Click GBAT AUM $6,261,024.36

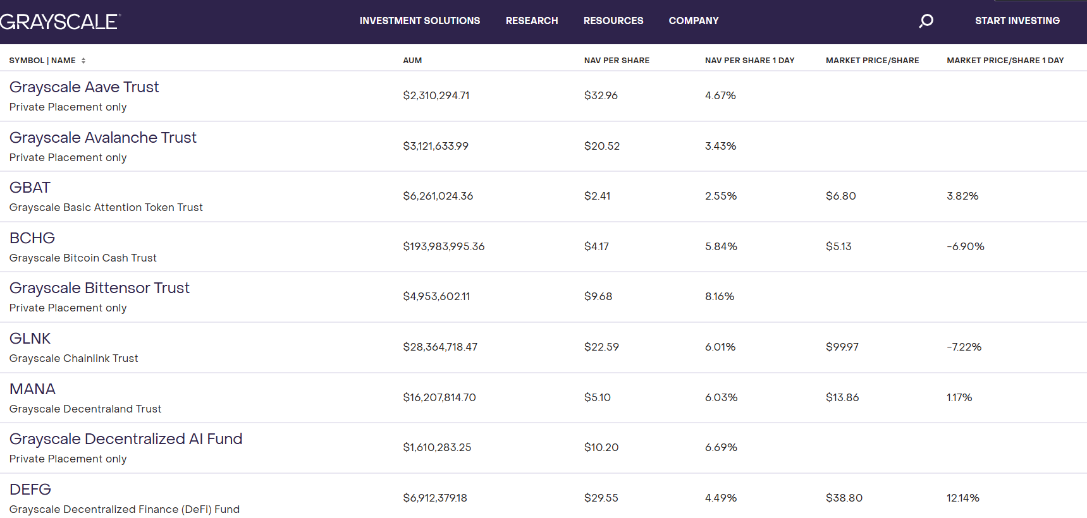[x=438, y=196]
